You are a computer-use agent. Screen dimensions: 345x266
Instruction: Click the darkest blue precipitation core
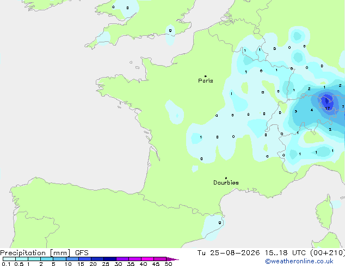[326, 100]
